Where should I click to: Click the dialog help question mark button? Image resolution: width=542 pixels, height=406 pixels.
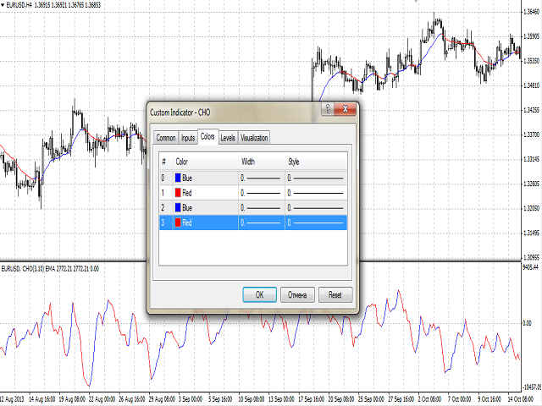pos(328,109)
